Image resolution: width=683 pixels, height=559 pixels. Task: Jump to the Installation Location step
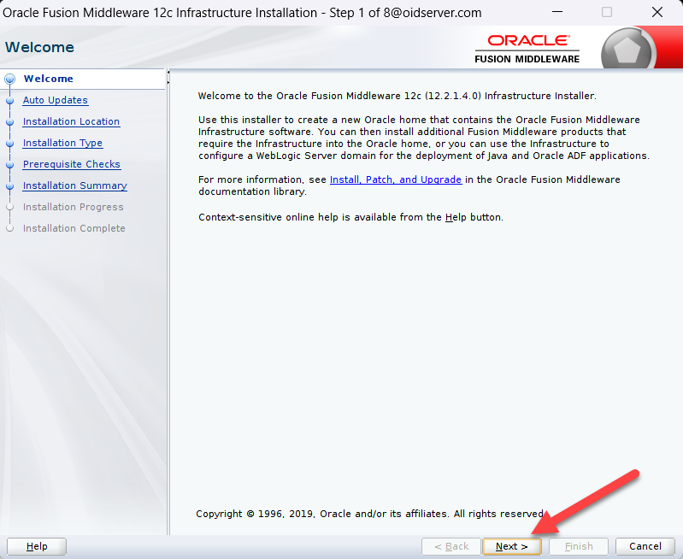click(x=71, y=121)
